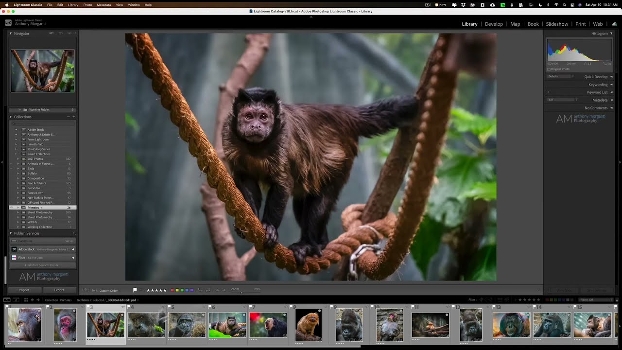
Task: Click the Zoom slider in the toolbar
Action: pyautogui.click(x=242, y=292)
